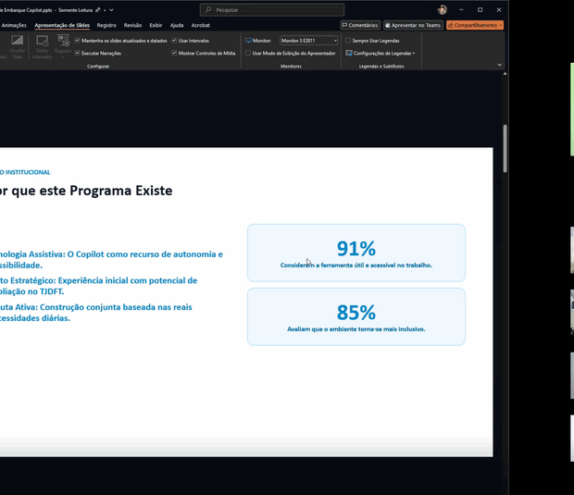Select the slide title Programa Existe

pos(120,191)
